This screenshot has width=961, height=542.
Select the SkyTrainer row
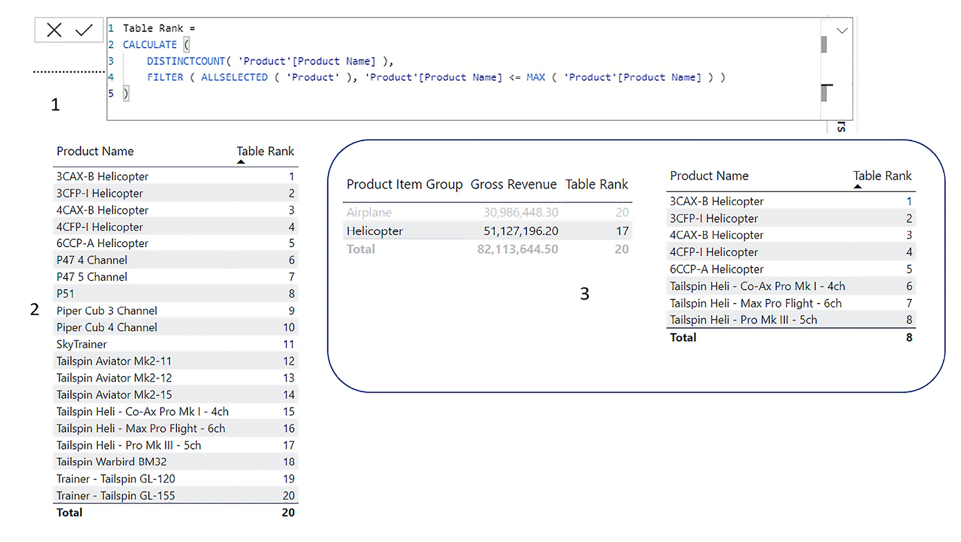[82, 344]
